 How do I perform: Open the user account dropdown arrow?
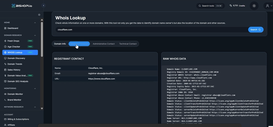271,6
